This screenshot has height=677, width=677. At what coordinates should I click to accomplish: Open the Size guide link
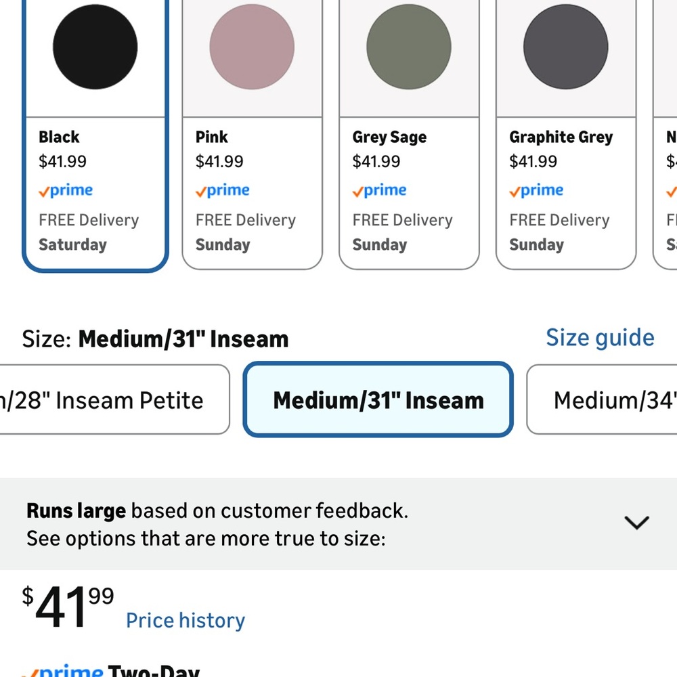click(x=600, y=338)
